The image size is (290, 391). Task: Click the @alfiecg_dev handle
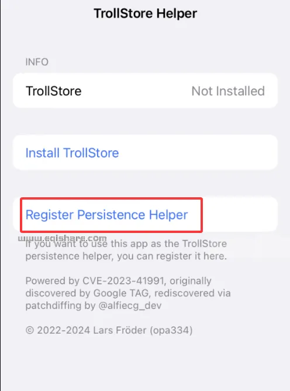[x=130, y=306]
